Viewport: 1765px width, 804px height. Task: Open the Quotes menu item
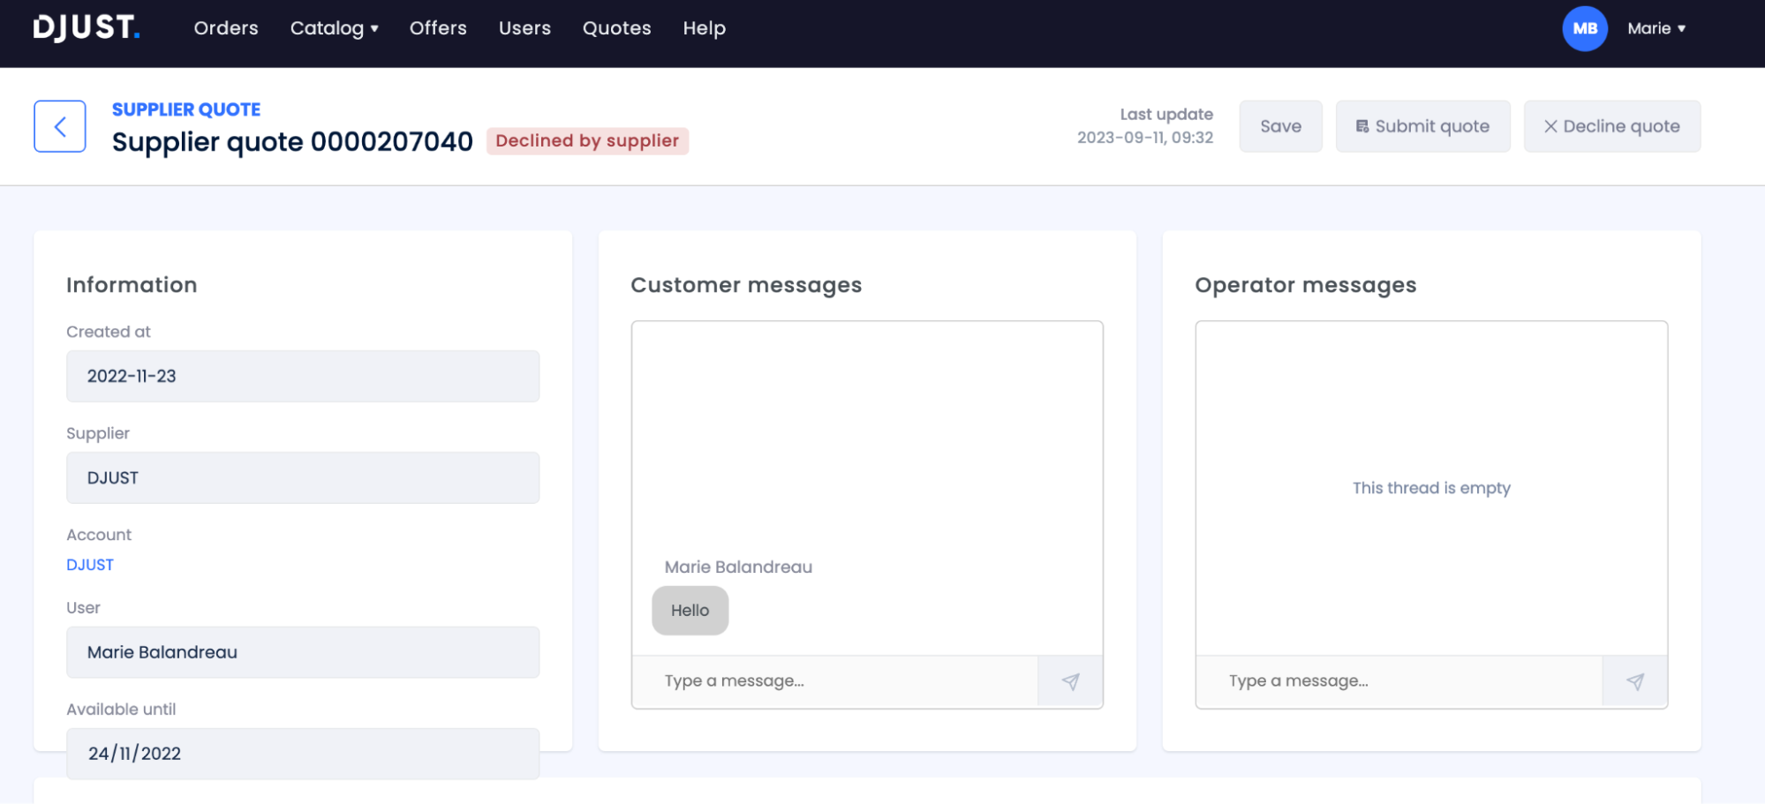click(616, 28)
